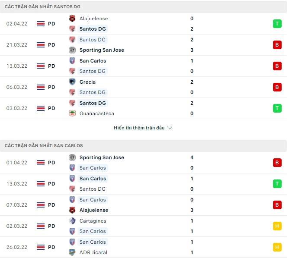This screenshot has width=292, height=258.
Task: Click the Costa Rica flag in the 02.04.22 row
Action: click(41, 24)
